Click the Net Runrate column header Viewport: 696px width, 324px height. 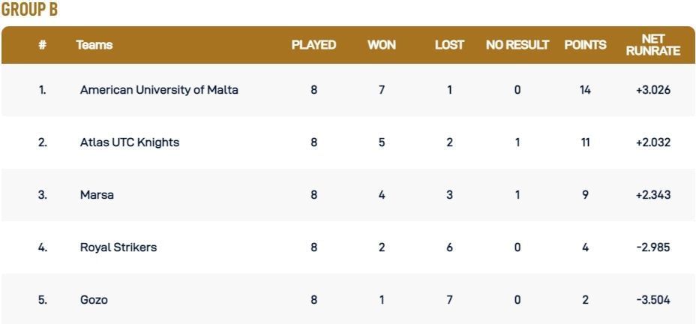(x=653, y=45)
